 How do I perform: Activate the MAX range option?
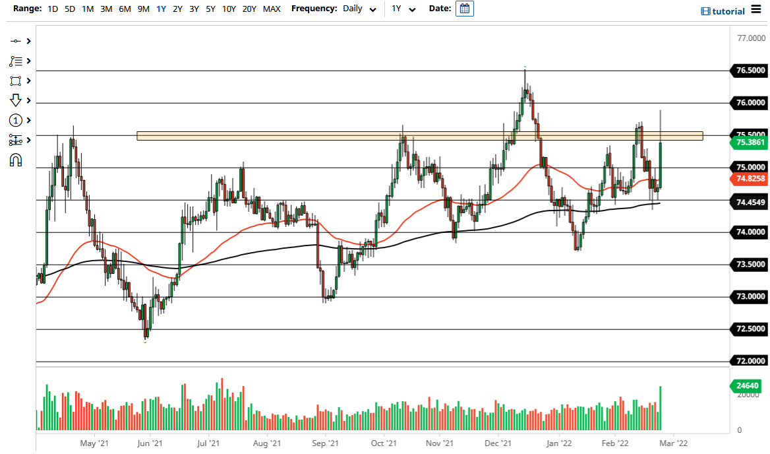272,9
